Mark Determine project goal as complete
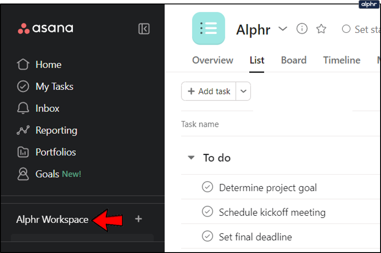Screen dimensions: 381x253 (x=207, y=187)
